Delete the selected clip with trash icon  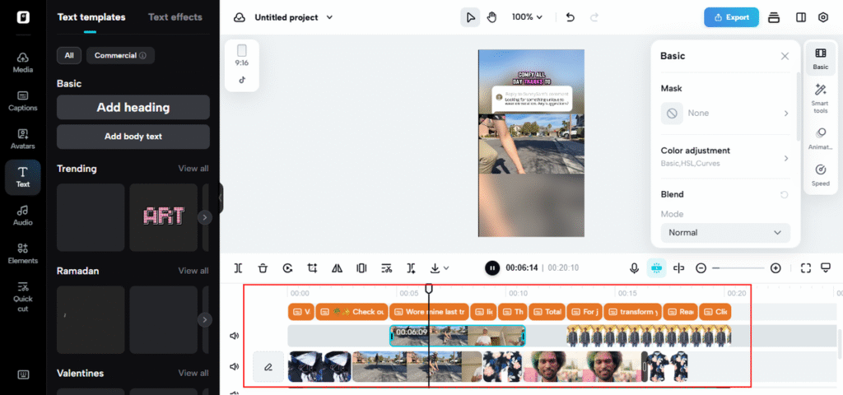point(263,267)
